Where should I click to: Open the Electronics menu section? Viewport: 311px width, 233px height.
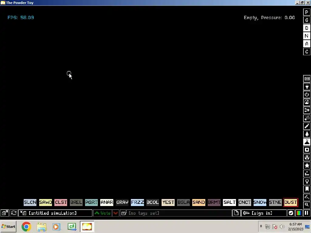click(x=307, y=86)
